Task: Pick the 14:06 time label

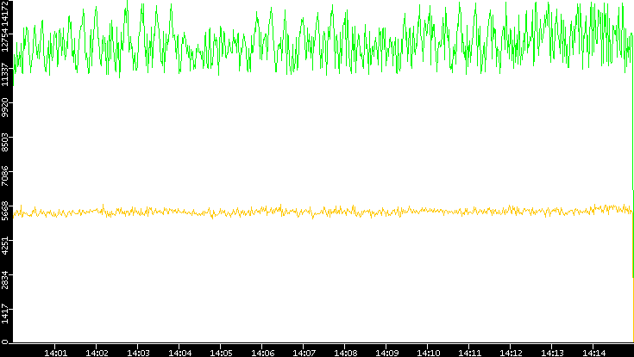Action: pyautogui.click(x=262, y=354)
